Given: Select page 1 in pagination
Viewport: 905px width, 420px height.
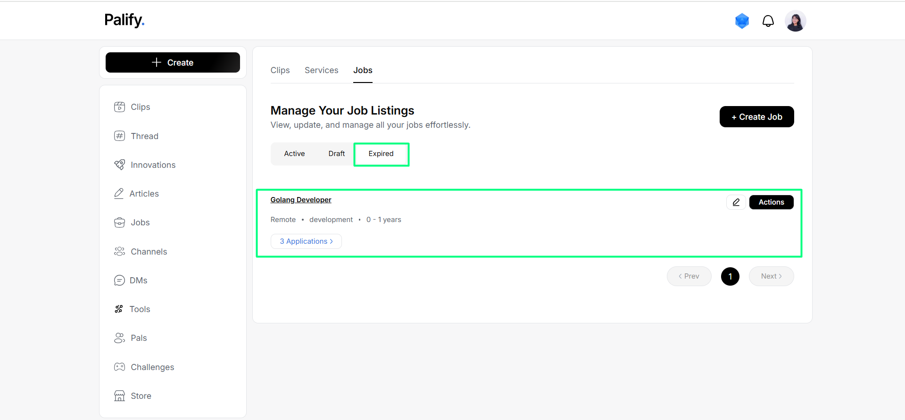Looking at the screenshot, I should pyautogui.click(x=730, y=276).
